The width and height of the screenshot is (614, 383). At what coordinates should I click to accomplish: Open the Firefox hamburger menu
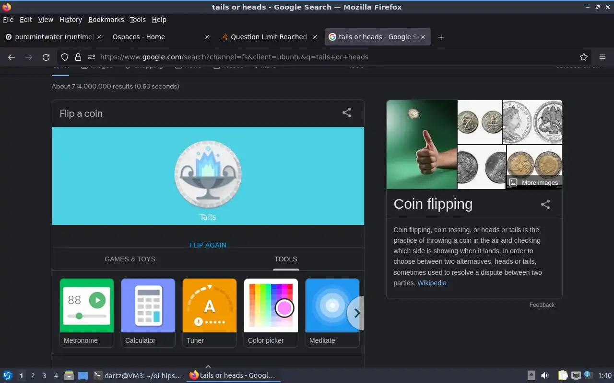(602, 57)
